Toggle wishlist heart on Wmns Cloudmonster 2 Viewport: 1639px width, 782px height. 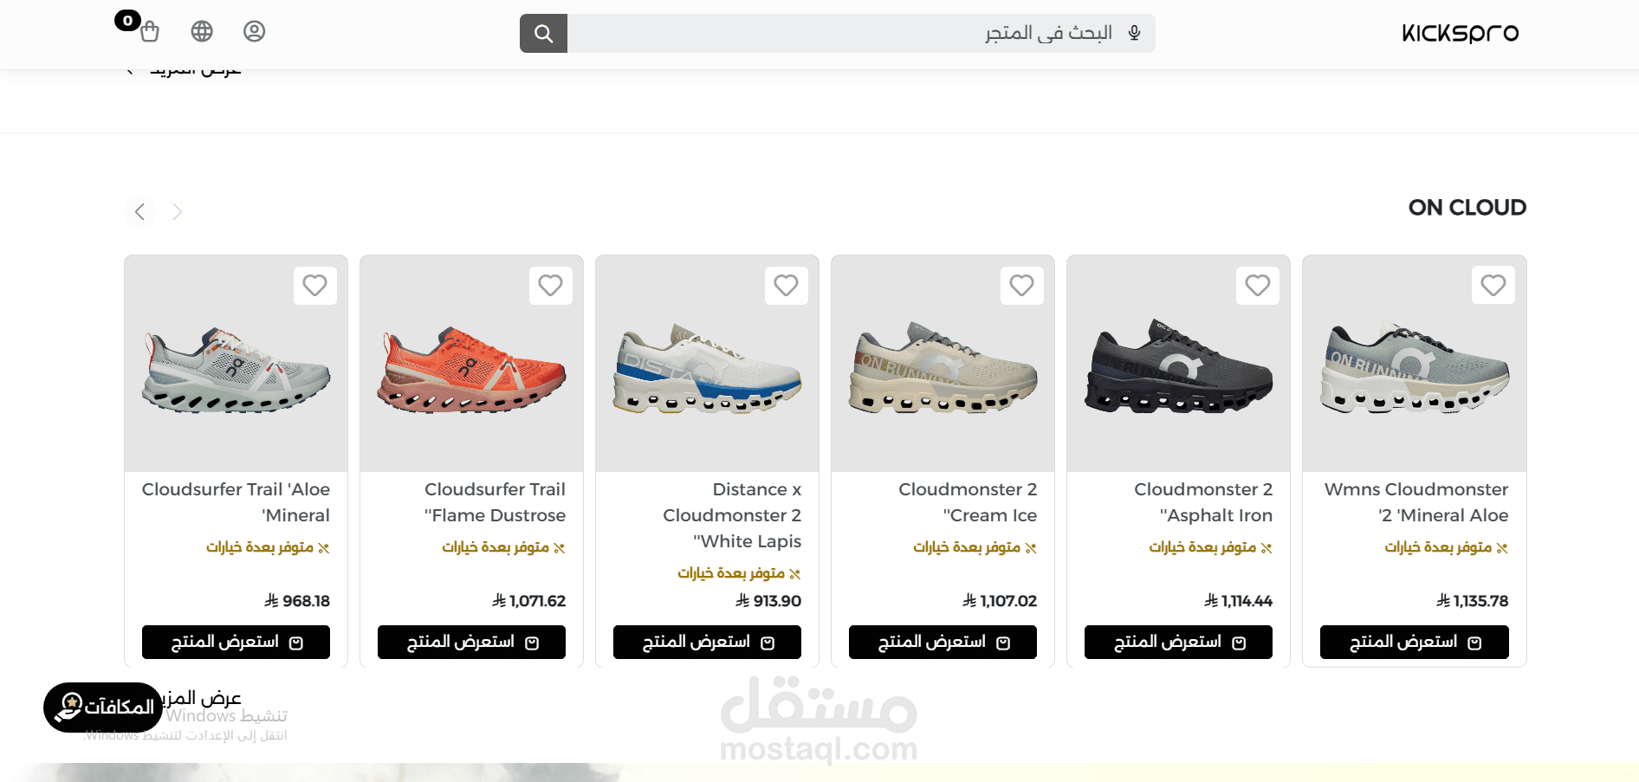(1493, 285)
